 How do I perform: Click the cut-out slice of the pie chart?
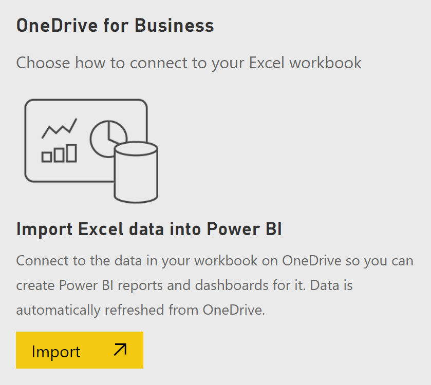(117, 132)
